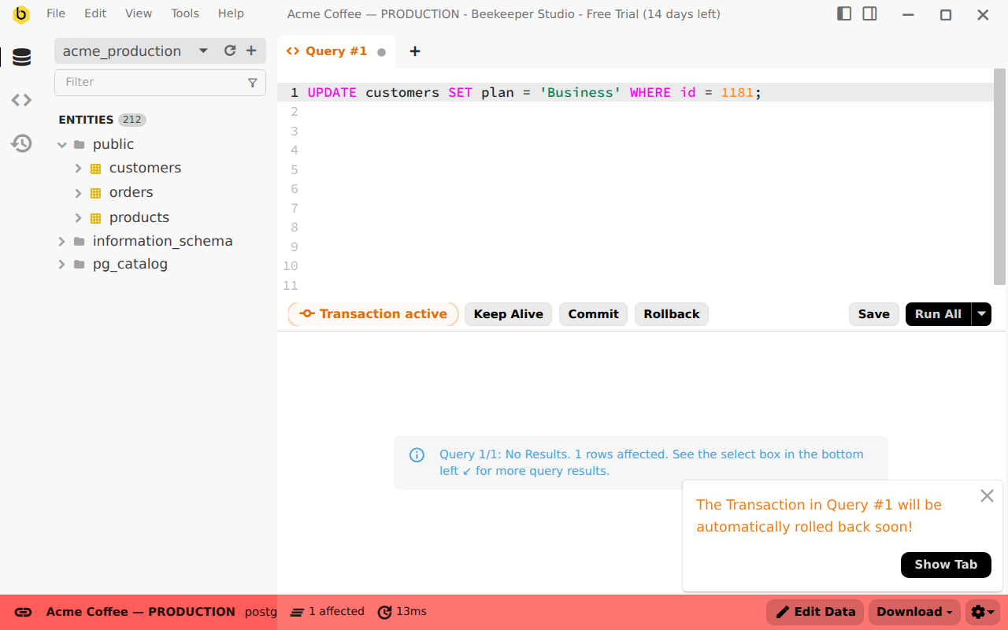The height and width of the screenshot is (630, 1008).
Task: Click the Transaction active indicator
Action: tap(373, 313)
